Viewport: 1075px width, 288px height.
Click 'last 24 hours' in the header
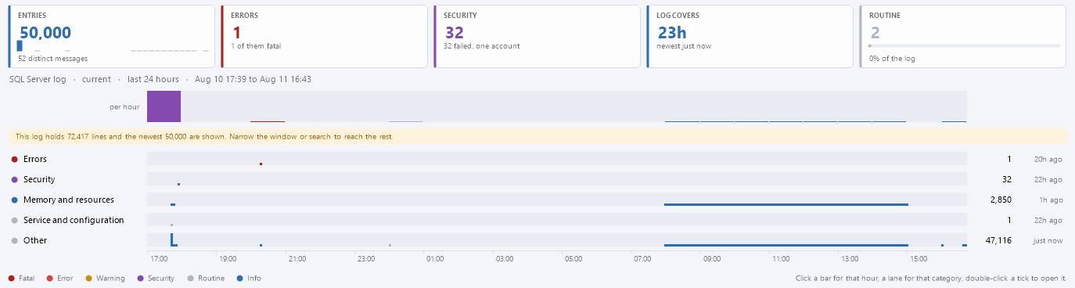point(153,79)
